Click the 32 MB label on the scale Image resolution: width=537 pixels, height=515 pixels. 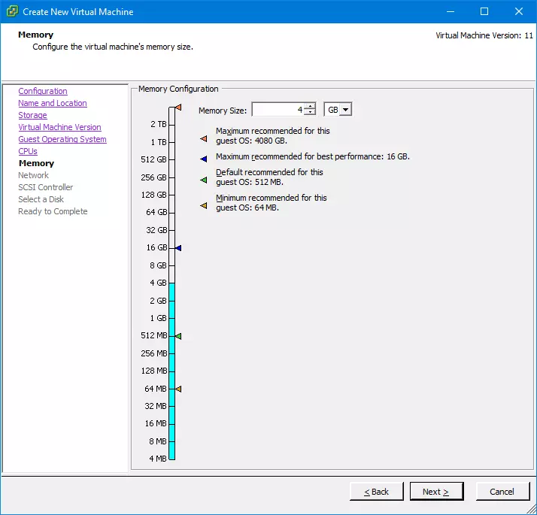[x=156, y=406]
